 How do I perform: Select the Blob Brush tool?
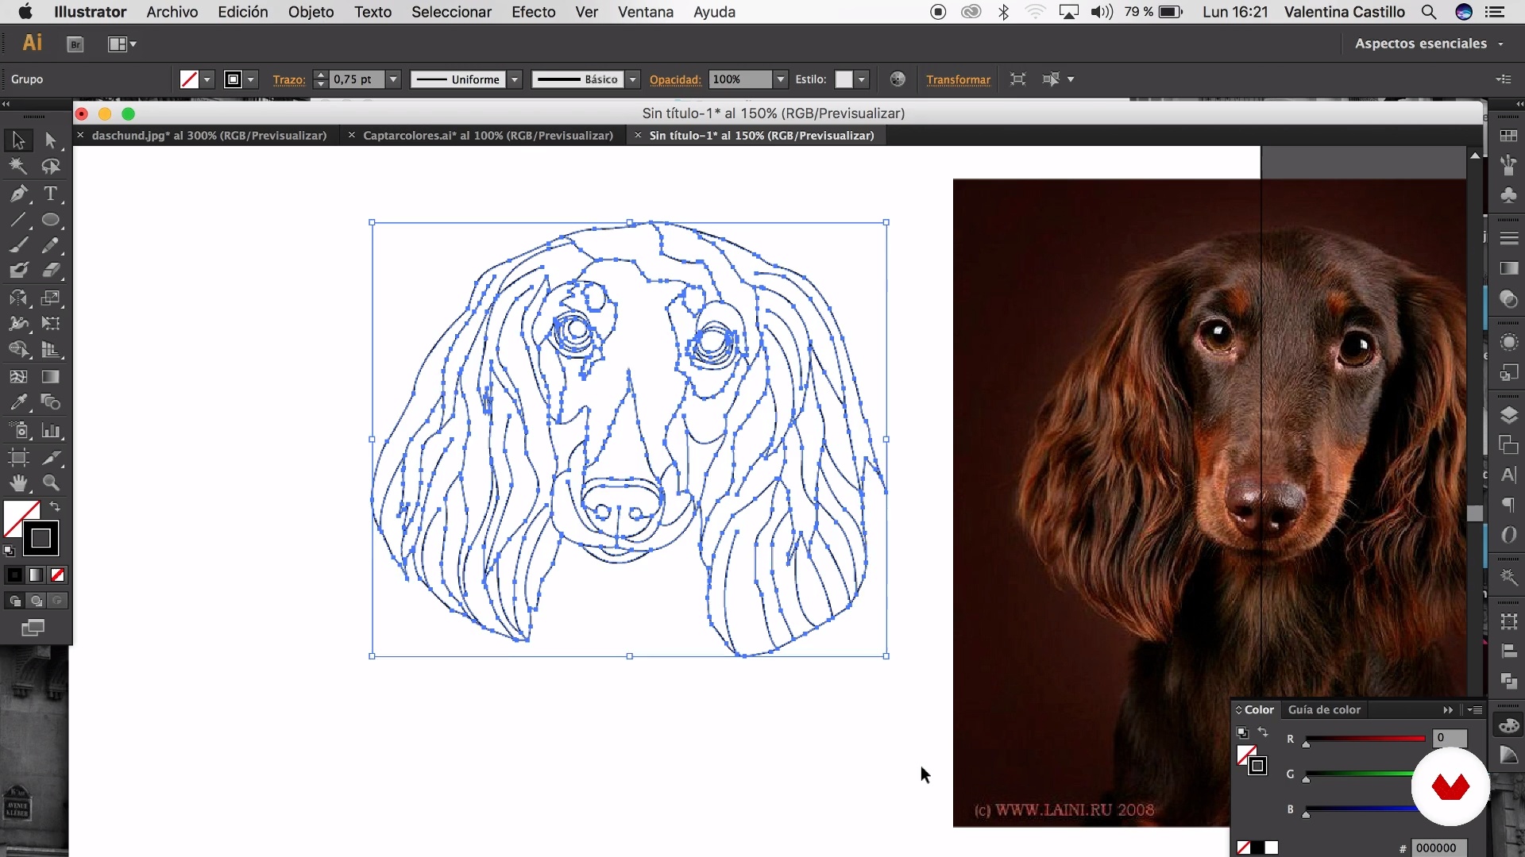point(18,271)
